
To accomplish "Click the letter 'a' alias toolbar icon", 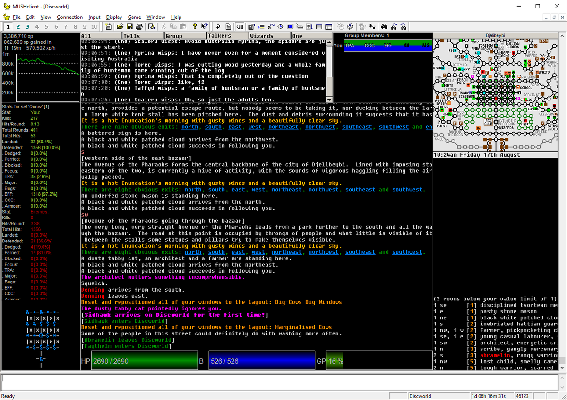I will 271,26.
